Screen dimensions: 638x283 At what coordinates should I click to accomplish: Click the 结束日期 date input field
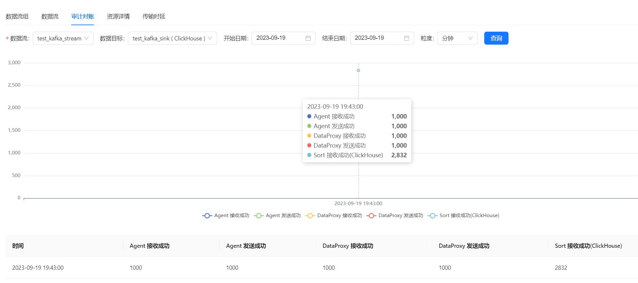tap(377, 38)
